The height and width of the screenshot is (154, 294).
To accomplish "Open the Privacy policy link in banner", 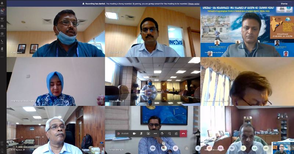I will pyautogui.click(x=194, y=4).
